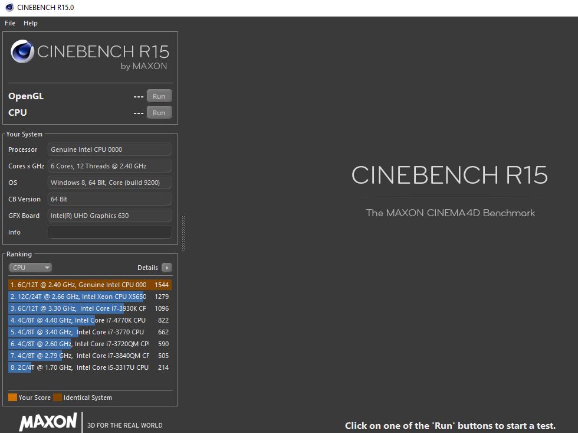Click the Cinebench title bar app icon

[9, 7]
